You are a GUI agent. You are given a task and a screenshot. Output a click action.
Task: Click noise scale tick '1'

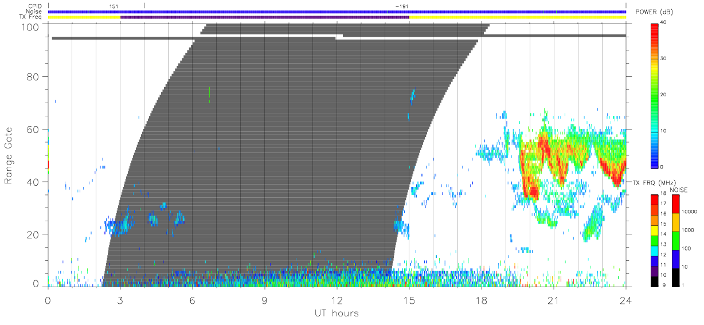683,285
